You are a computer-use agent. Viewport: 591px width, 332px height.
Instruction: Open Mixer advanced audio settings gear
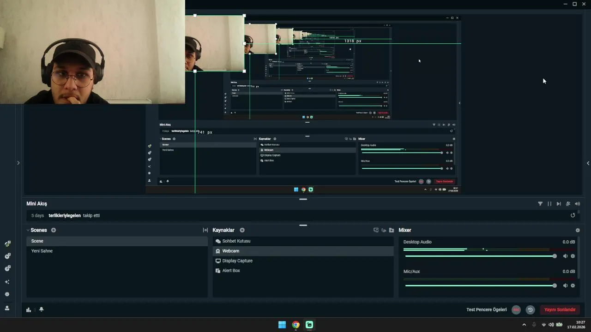pos(578,230)
